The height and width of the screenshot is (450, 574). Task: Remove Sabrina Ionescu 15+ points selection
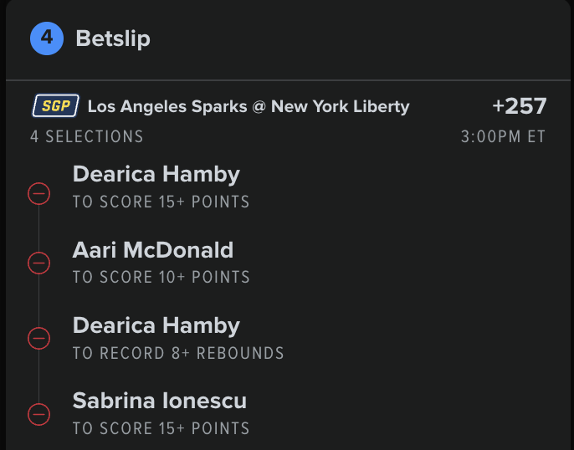pyautogui.click(x=38, y=413)
